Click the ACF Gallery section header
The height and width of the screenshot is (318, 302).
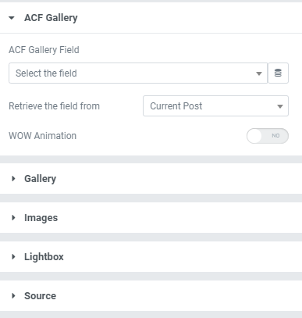coord(151,18)
